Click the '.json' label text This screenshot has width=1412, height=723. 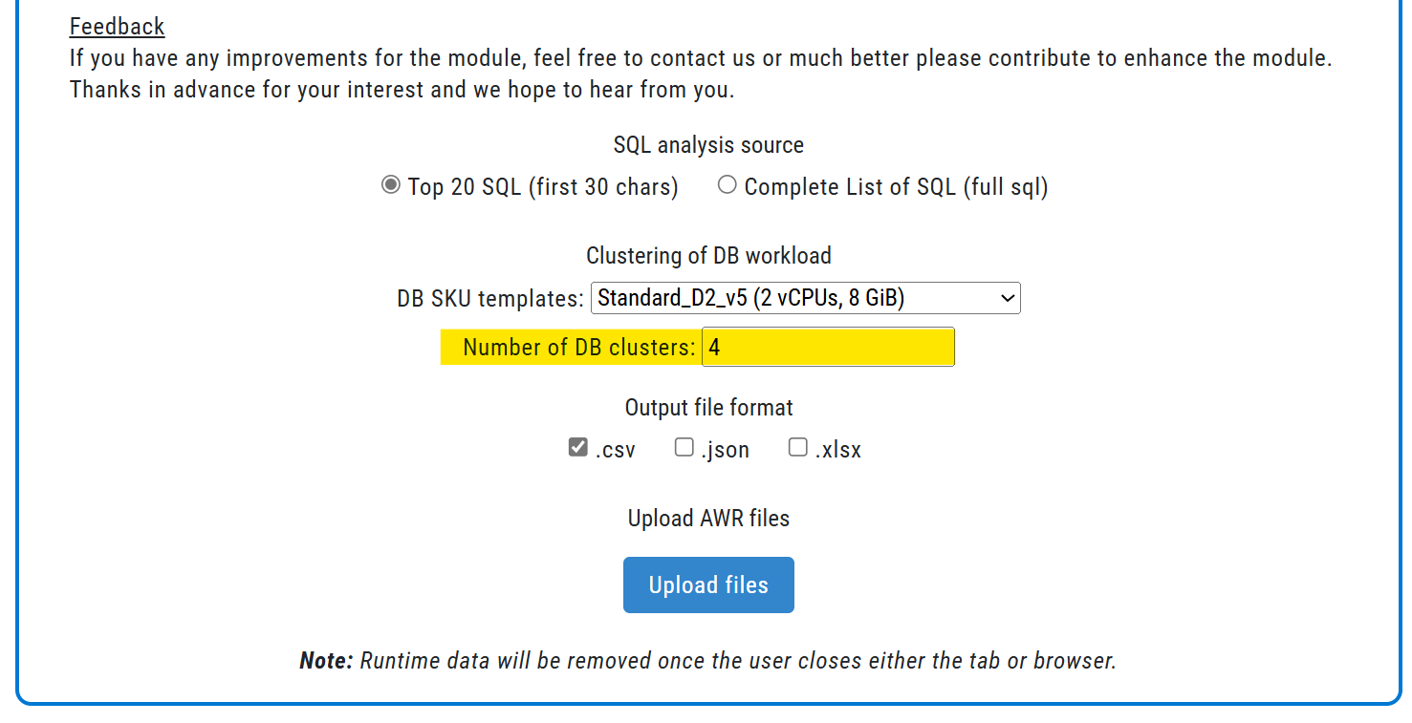(725, 450)
